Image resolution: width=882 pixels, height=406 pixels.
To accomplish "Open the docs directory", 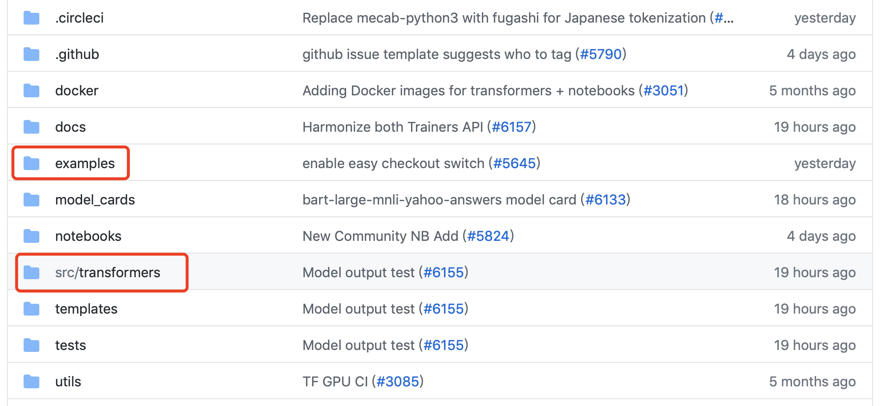I will [x=70, y=127].
